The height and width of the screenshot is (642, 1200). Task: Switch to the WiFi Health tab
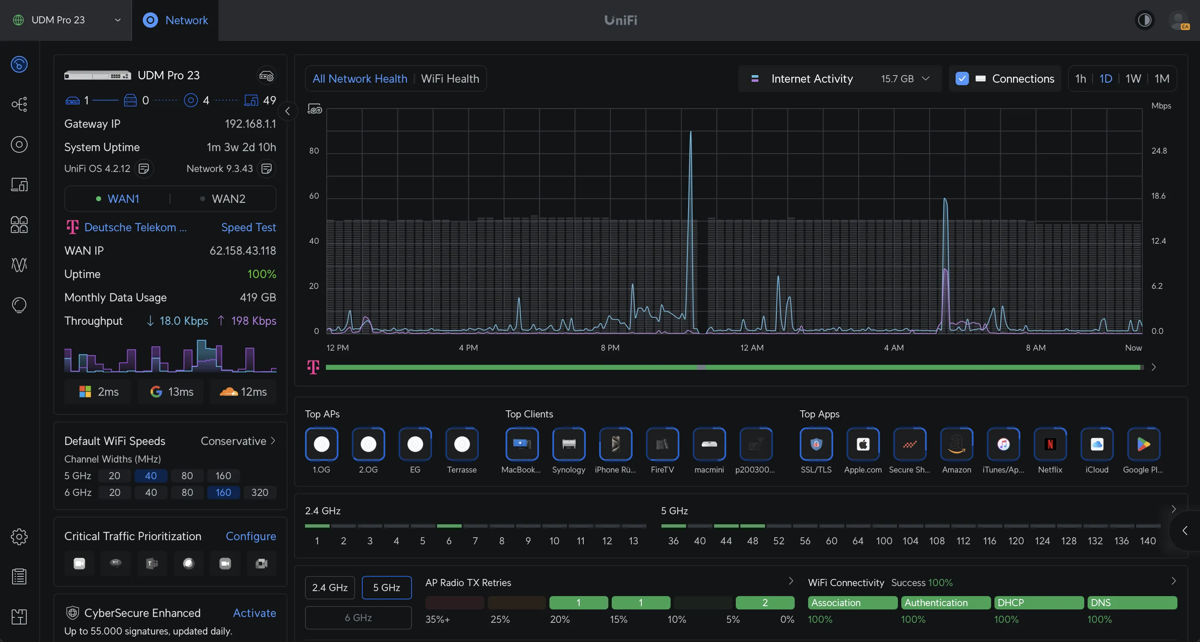point(450,78)
